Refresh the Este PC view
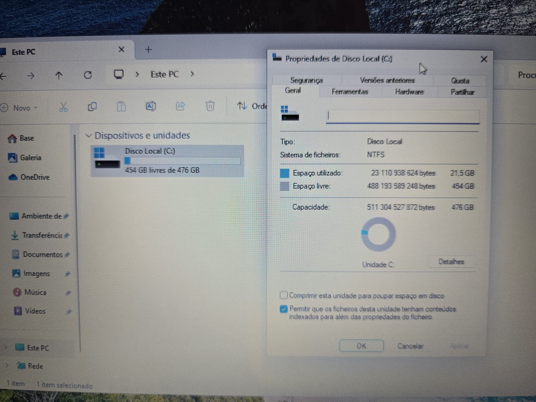The width and height of the screenshot is (536, 402). pyautogui.click(x=88, y=75)
